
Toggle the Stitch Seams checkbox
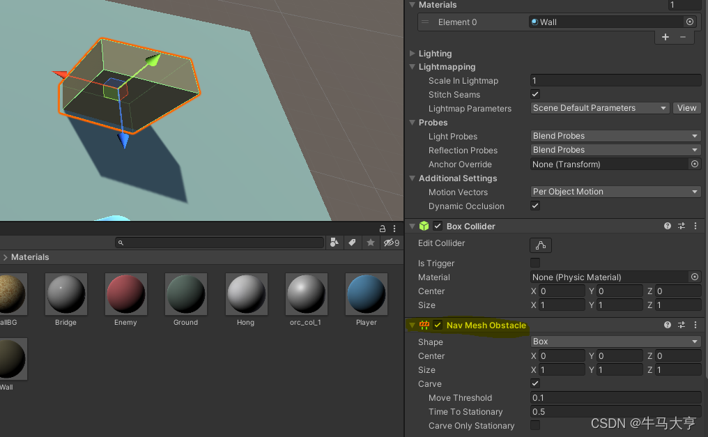(535, 94)
